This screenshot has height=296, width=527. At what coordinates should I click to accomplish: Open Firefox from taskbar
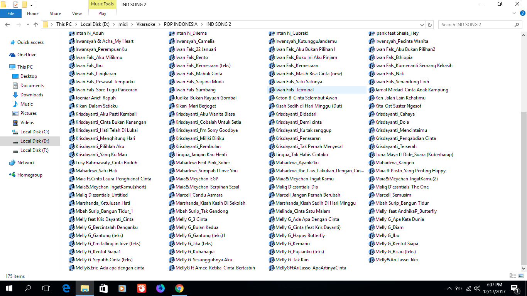tap(160, 288)
